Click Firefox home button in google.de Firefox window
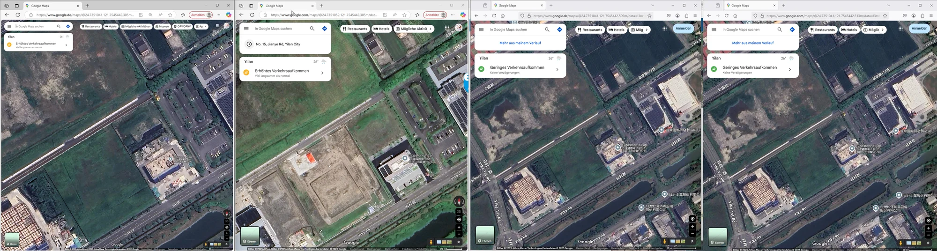 pyautogui.click(x=503, y=15)
